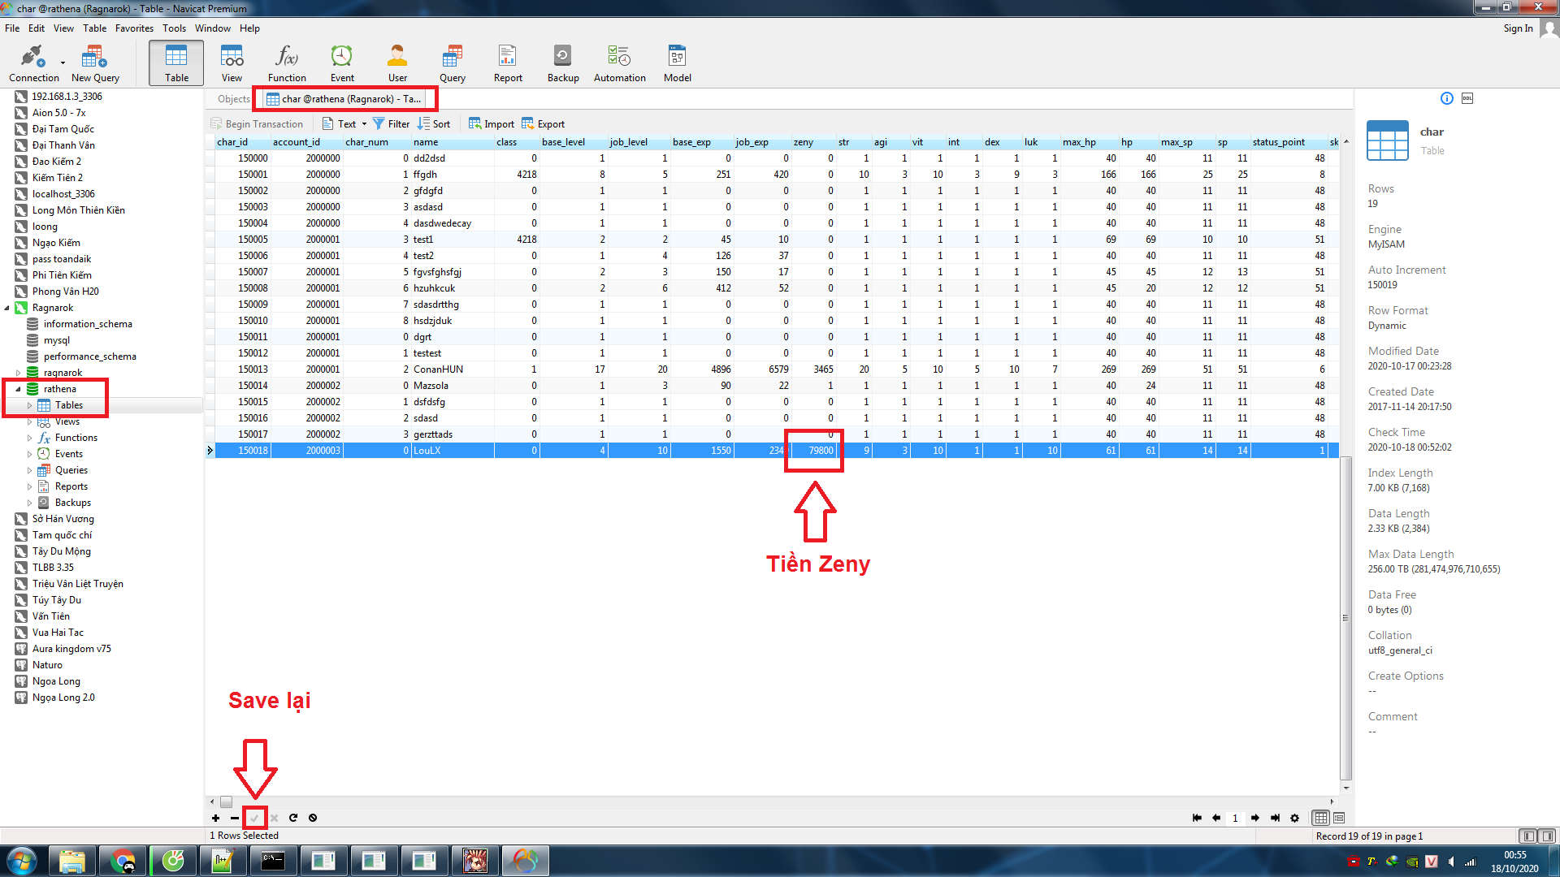This screenshot has height=877, width=1560.
Task: Switch to form view mode
Action: click(1339, 818)
